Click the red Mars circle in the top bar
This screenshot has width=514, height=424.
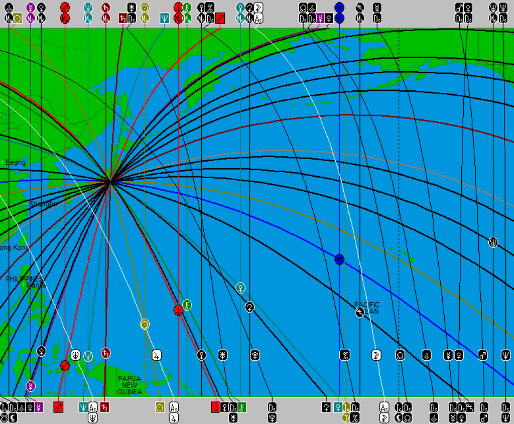pyautogui.click(x=65, y=8)
